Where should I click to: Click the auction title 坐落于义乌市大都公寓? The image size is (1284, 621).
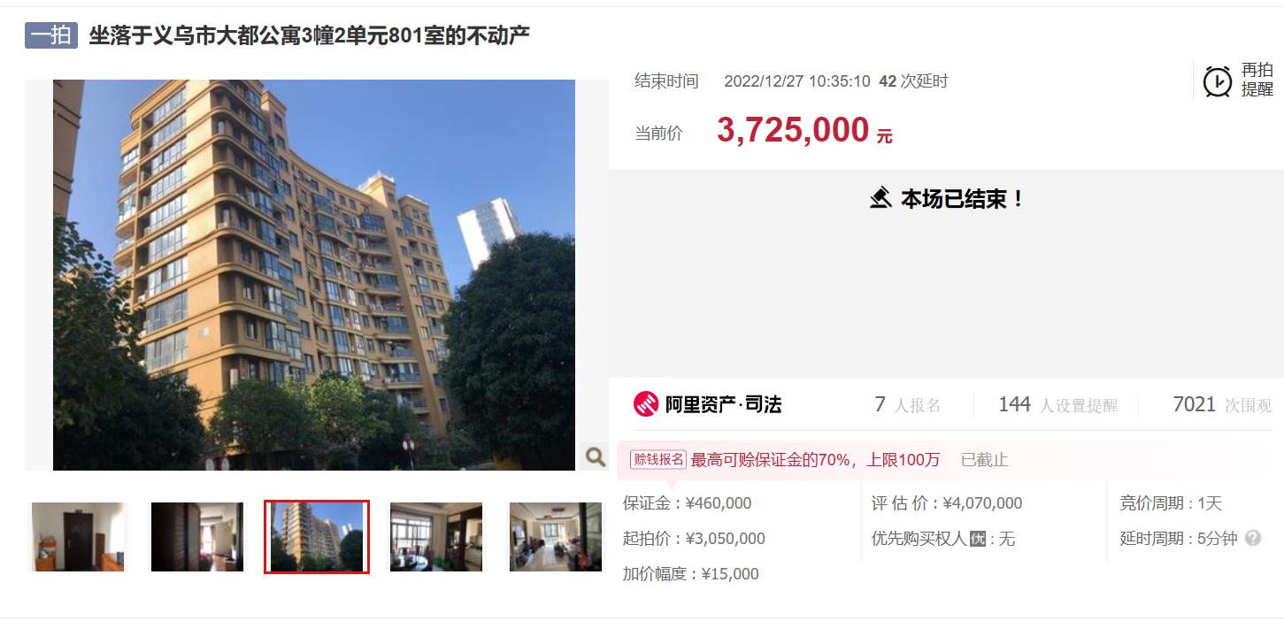[310, 35]
